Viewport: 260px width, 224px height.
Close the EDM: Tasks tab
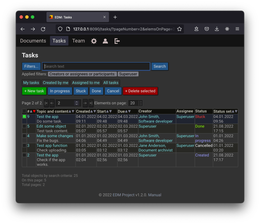coord(104,17)
